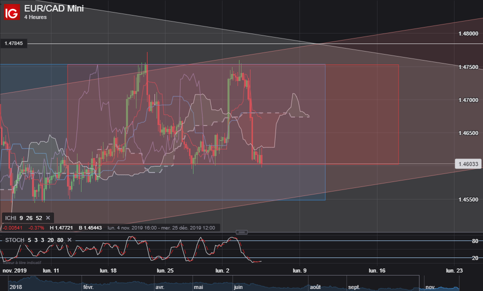
Task: Click the -0.00541 change value
Action: coord(12,228)
